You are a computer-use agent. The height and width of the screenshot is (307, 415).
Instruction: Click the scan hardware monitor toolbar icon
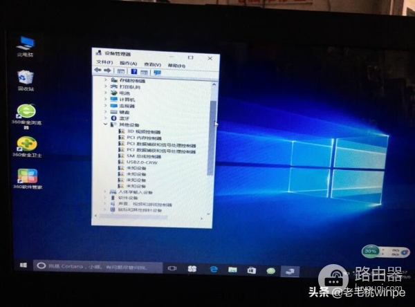(157, 71)
